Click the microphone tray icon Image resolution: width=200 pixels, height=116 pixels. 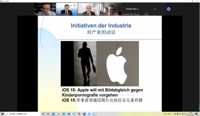click(x=178, y=114)
